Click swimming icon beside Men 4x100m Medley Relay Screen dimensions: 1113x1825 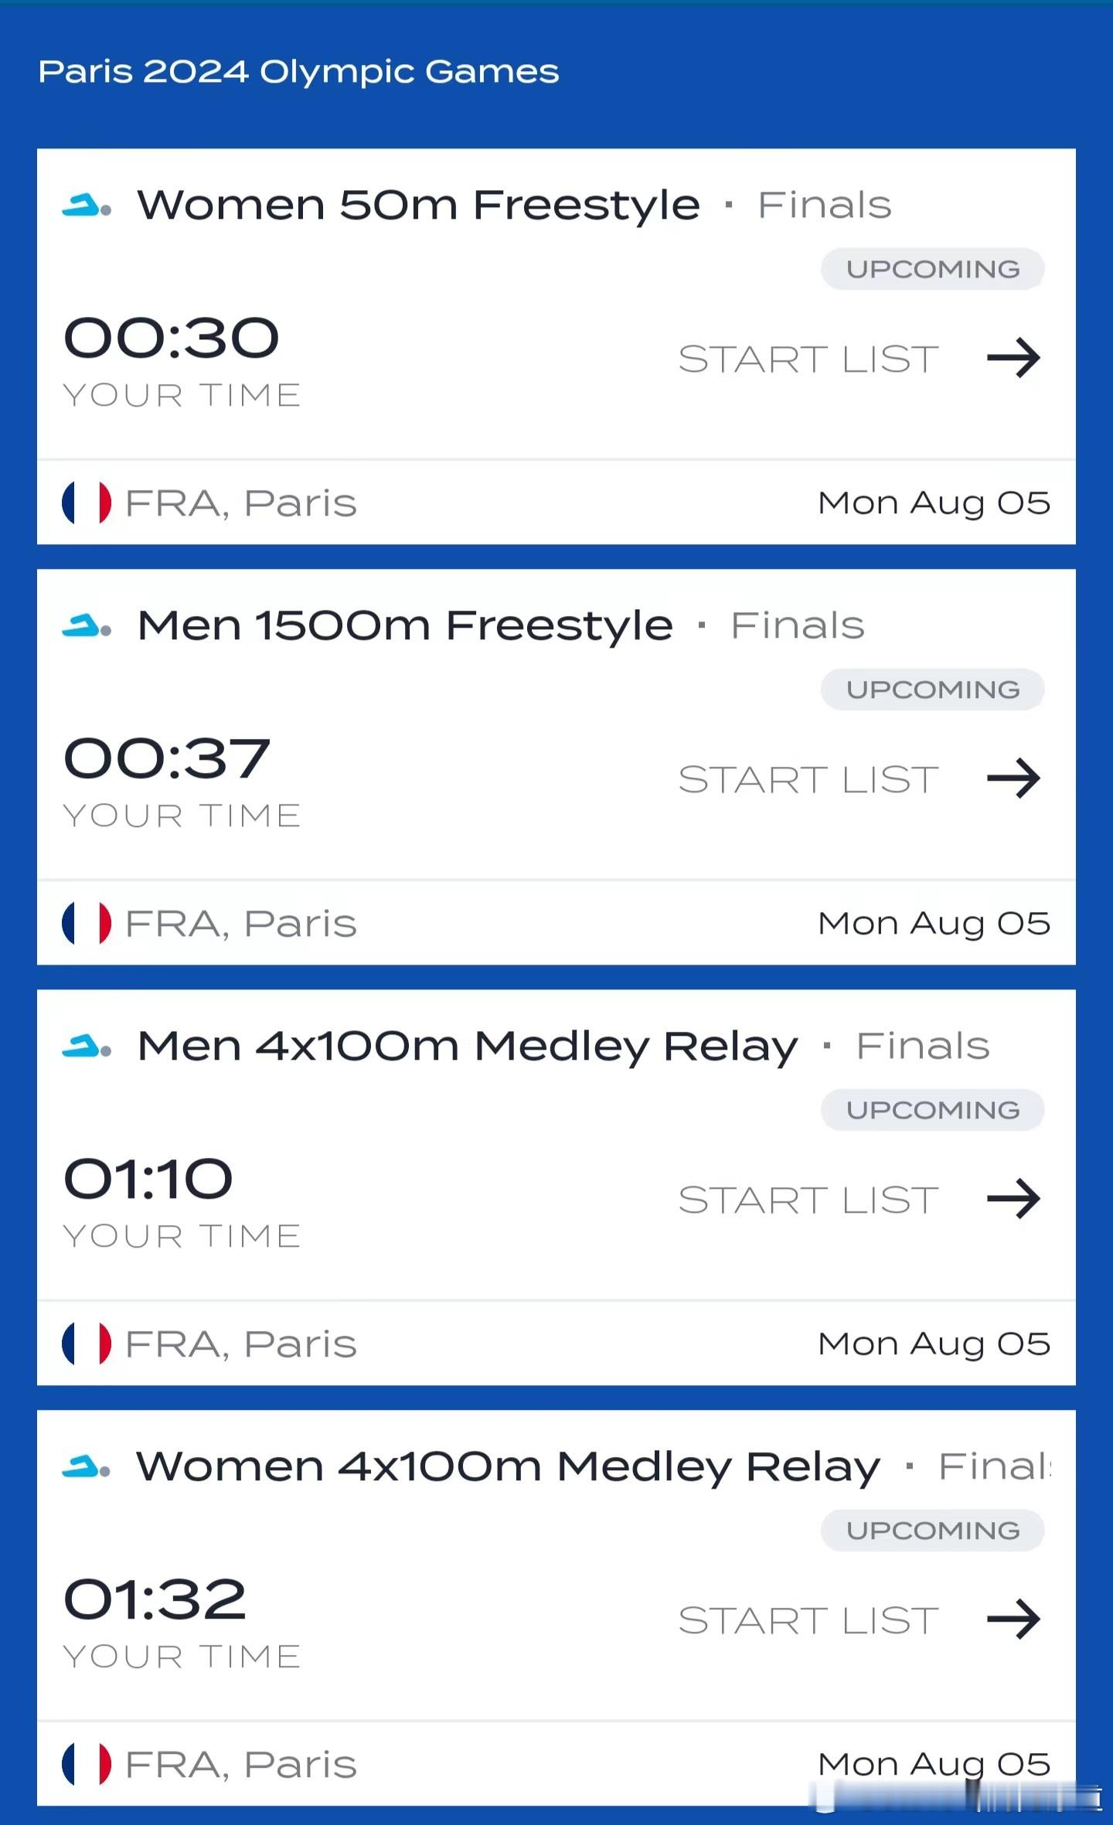coord(87,1047)
